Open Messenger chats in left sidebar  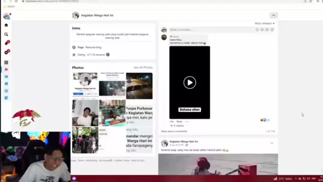6,53
